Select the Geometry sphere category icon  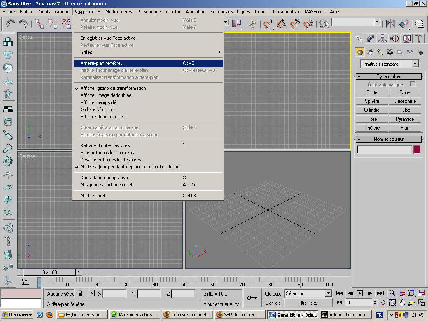(x=360, y=52)
